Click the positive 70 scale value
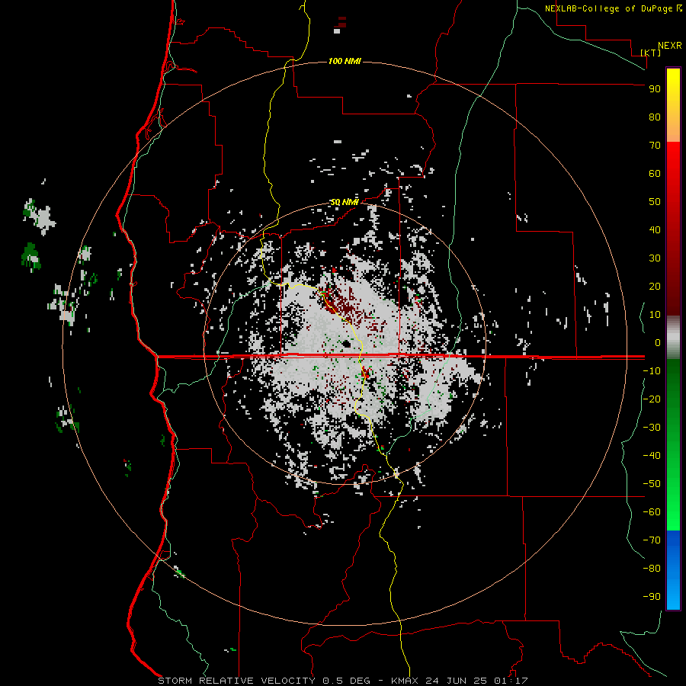Screen dimensions: 686x686 pyautogui.click(x=655, y=146)
